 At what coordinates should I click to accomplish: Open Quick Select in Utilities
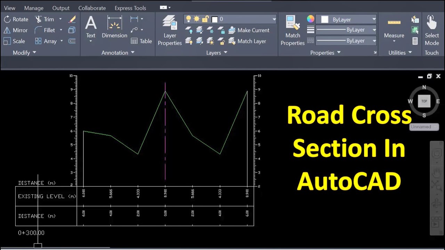[x=415, y=19]
